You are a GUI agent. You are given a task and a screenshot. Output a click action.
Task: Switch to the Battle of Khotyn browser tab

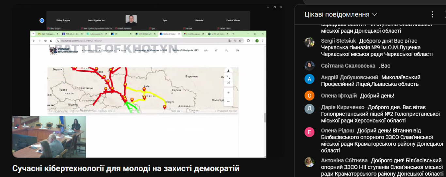(169, 34)
